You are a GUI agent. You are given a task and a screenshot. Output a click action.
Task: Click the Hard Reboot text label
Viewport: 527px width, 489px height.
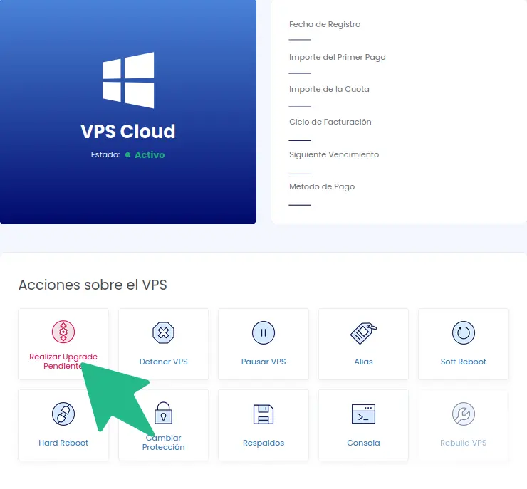[63, 443]
